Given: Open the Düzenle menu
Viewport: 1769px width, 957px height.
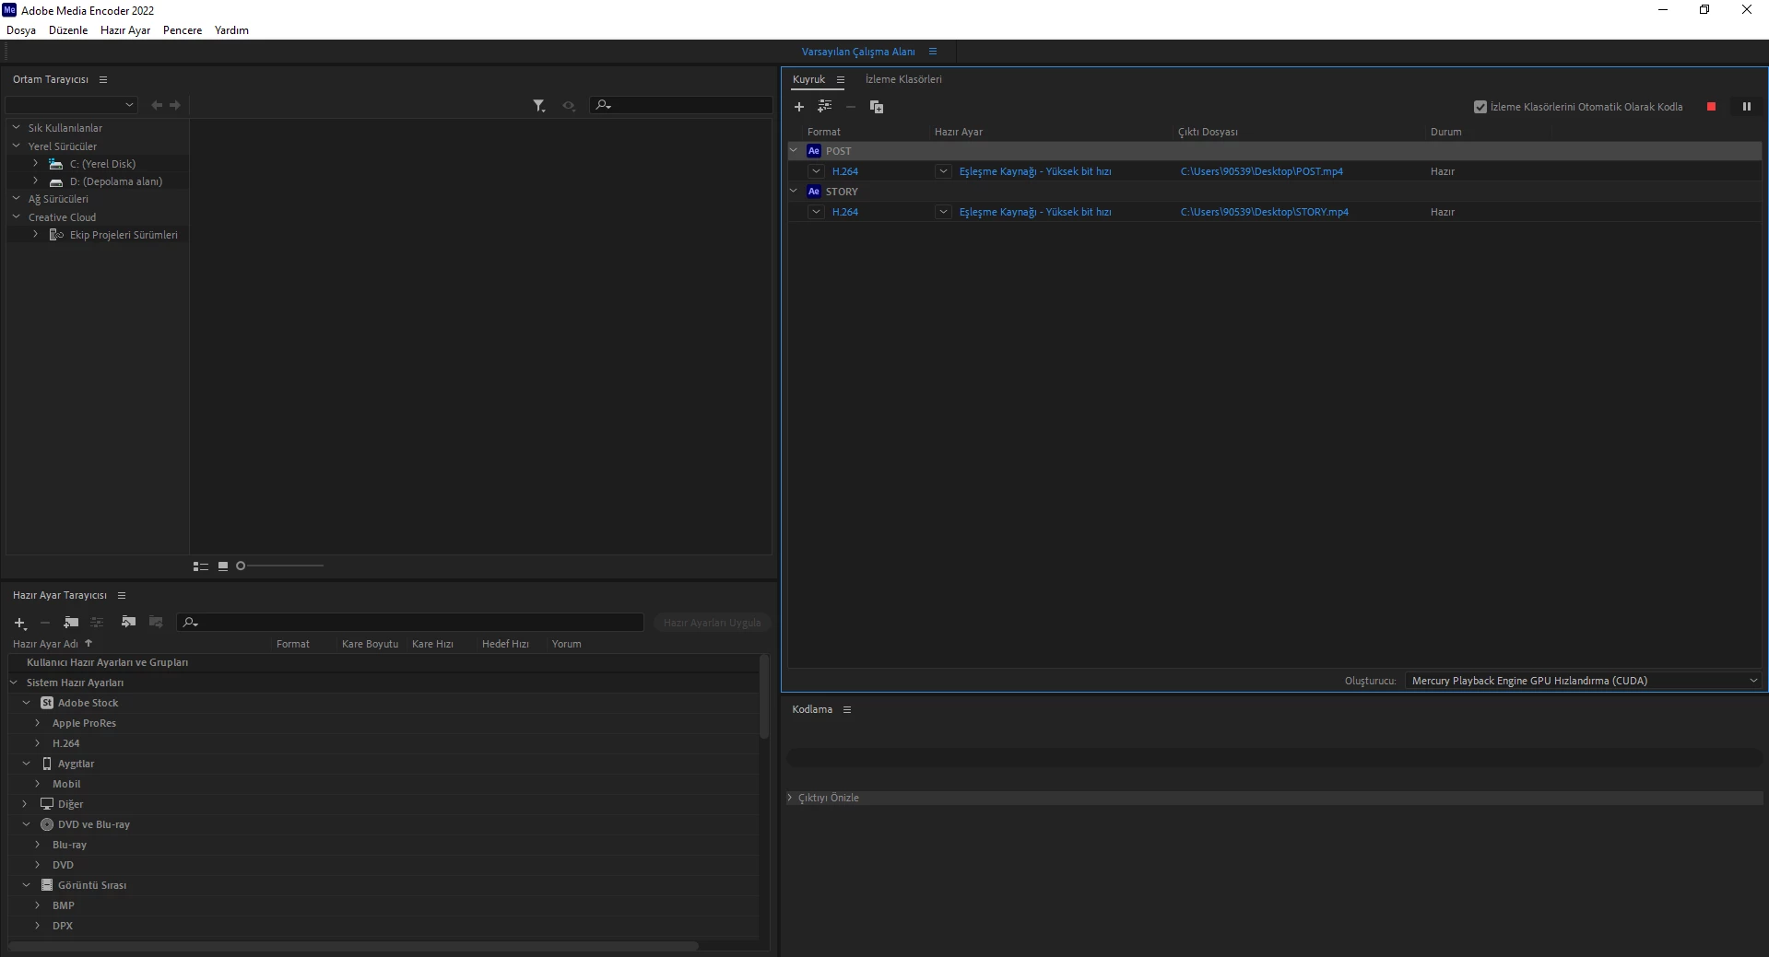Looking at the screenshot, I should (x=68, y=30).
